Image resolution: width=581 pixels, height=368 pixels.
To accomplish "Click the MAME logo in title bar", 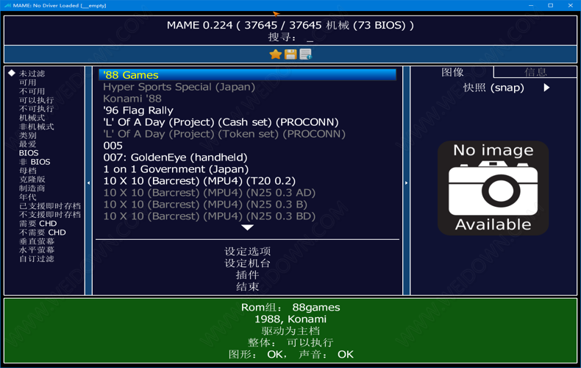I will point(7,5).
